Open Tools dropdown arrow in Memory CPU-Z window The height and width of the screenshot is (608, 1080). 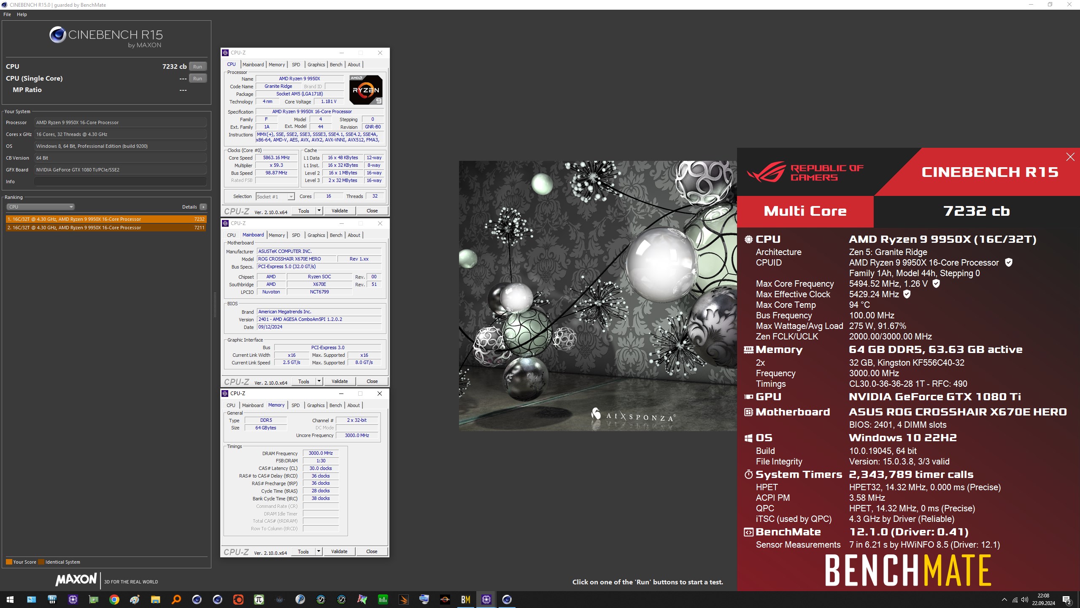pos(319,551)
